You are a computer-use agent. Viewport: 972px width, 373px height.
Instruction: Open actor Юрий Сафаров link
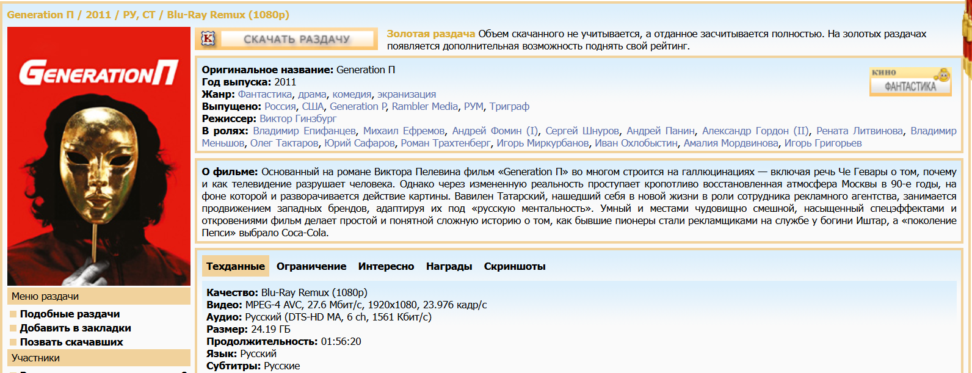(360, 143)
